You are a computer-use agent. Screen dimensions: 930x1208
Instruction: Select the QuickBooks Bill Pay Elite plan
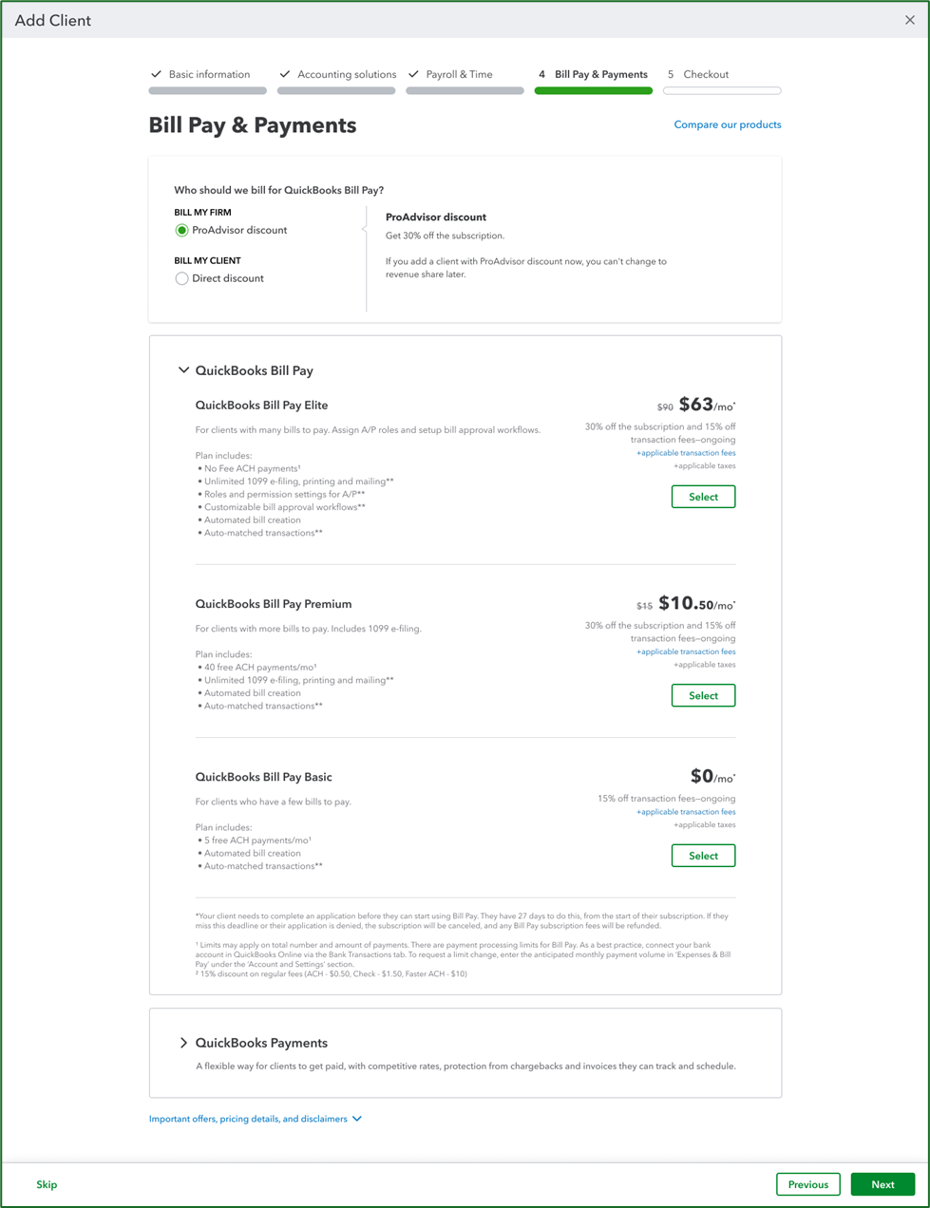tap(703, 496)
